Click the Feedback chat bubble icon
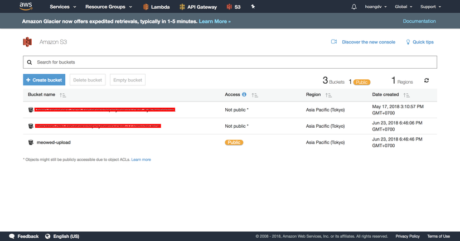Image resolution: width=460 pixels, height=241 pixels. (x=12, y=237)
